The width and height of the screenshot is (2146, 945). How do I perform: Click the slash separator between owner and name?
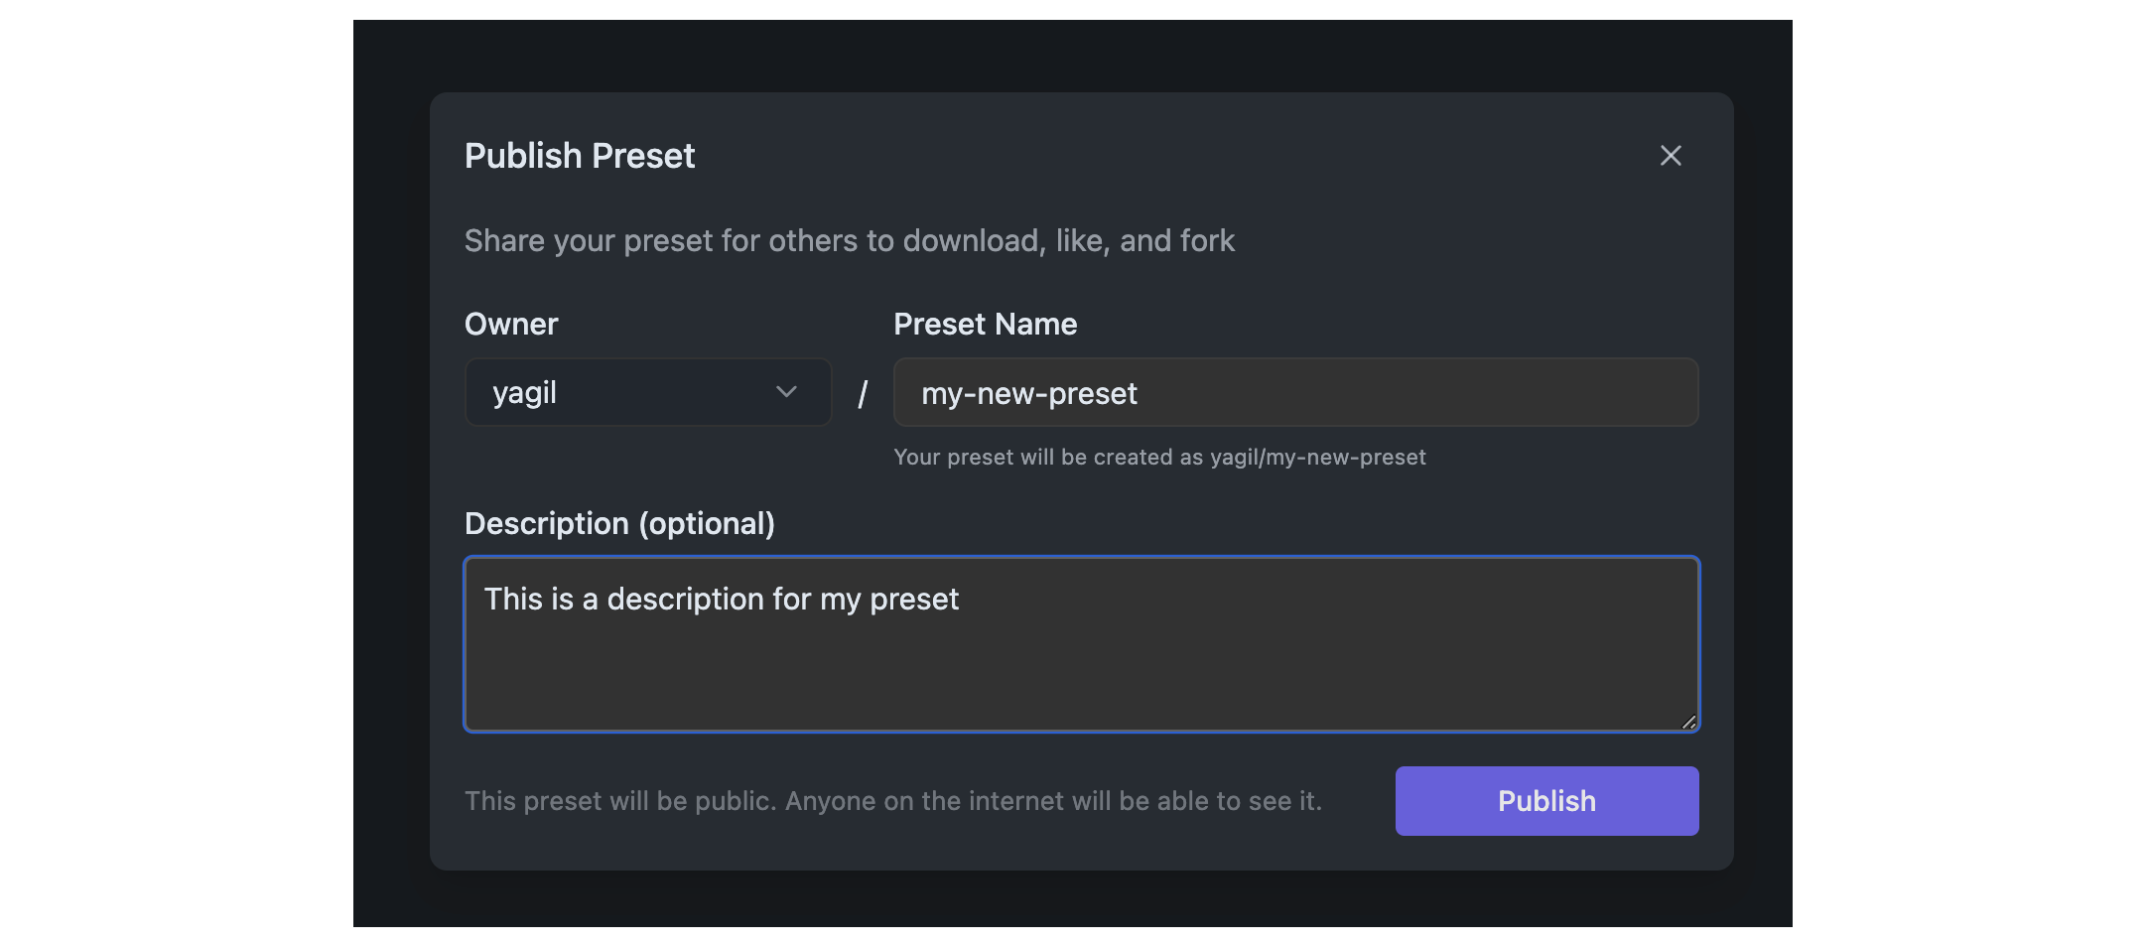point(863,394)
